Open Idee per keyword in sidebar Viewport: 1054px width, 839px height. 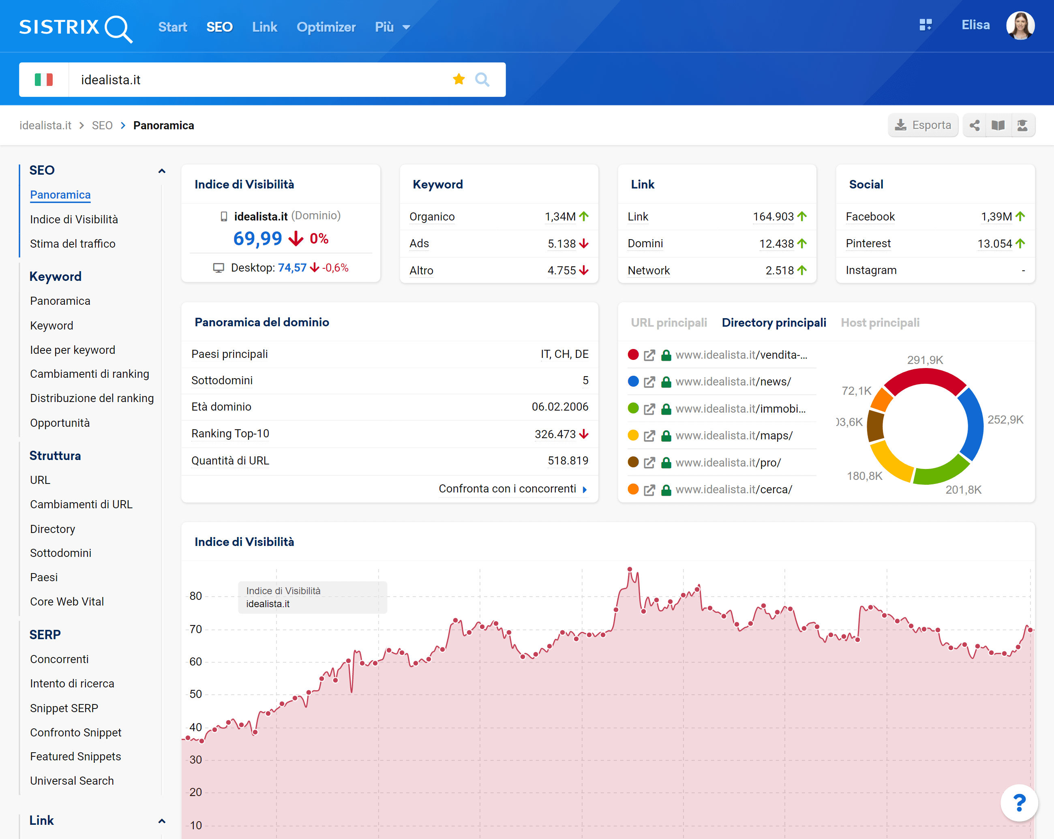pyautogui.click(x=72, y=350)
